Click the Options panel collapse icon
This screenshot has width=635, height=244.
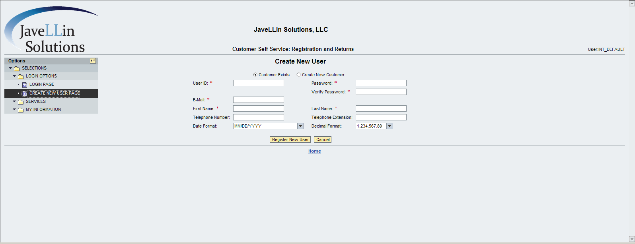click(x=93, y=61)
